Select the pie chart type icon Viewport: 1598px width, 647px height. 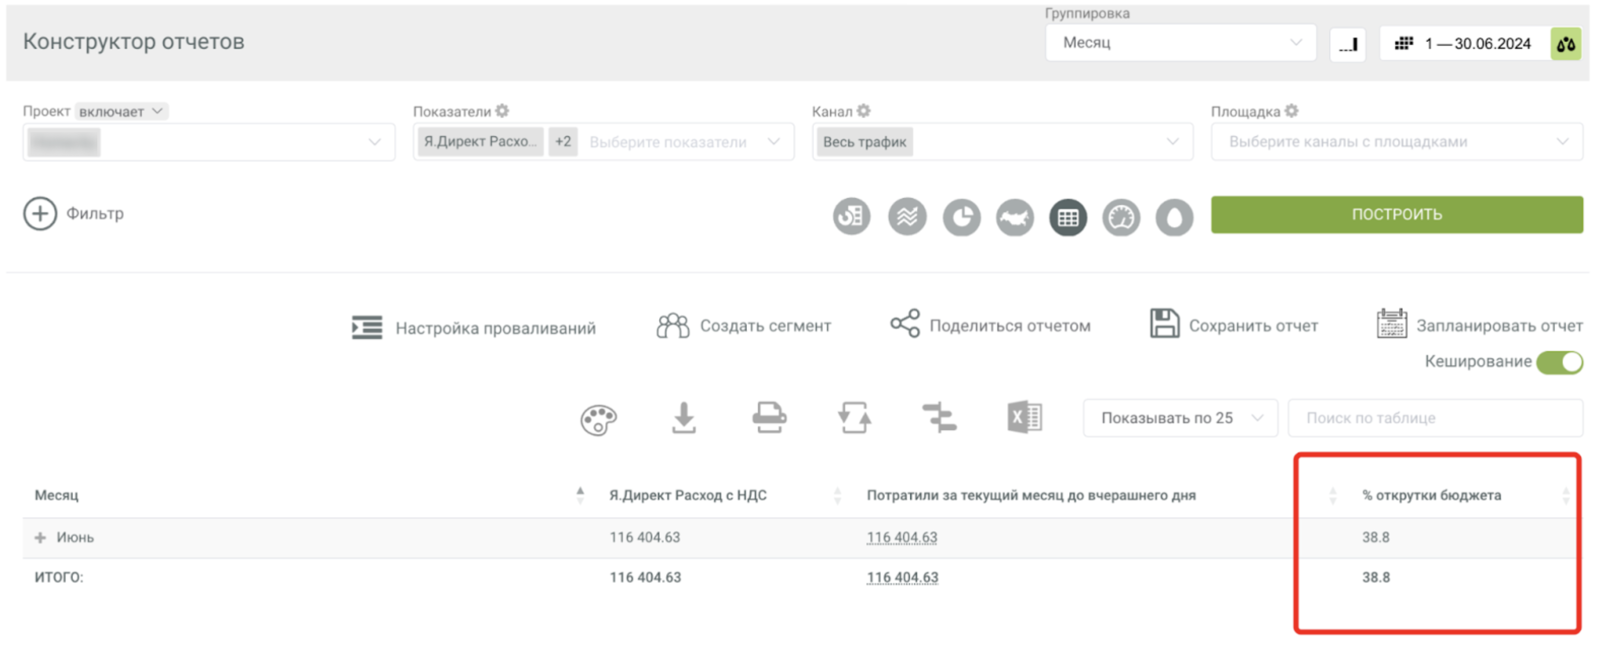point(961,217)
